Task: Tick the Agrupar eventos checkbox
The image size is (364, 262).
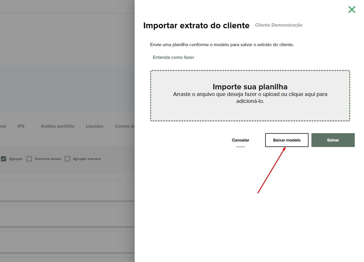Action: point(67,159)
